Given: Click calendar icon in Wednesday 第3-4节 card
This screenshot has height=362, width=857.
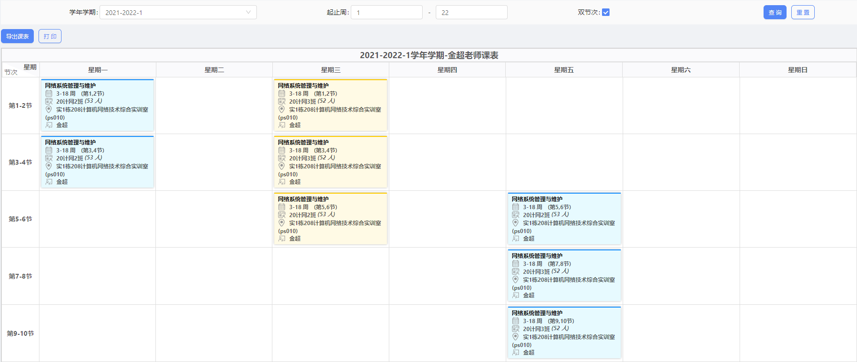Looking at the screenshot, I should point(282,150).
